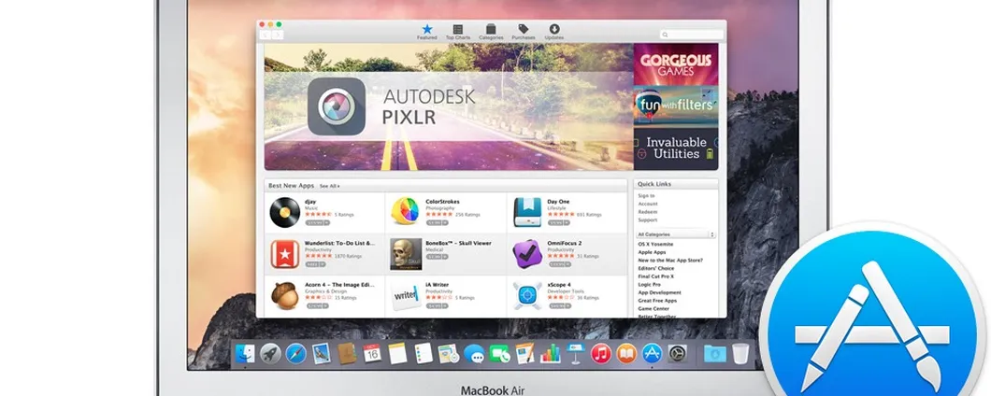Launch iTunes music note in Dock

pos(601,353)
